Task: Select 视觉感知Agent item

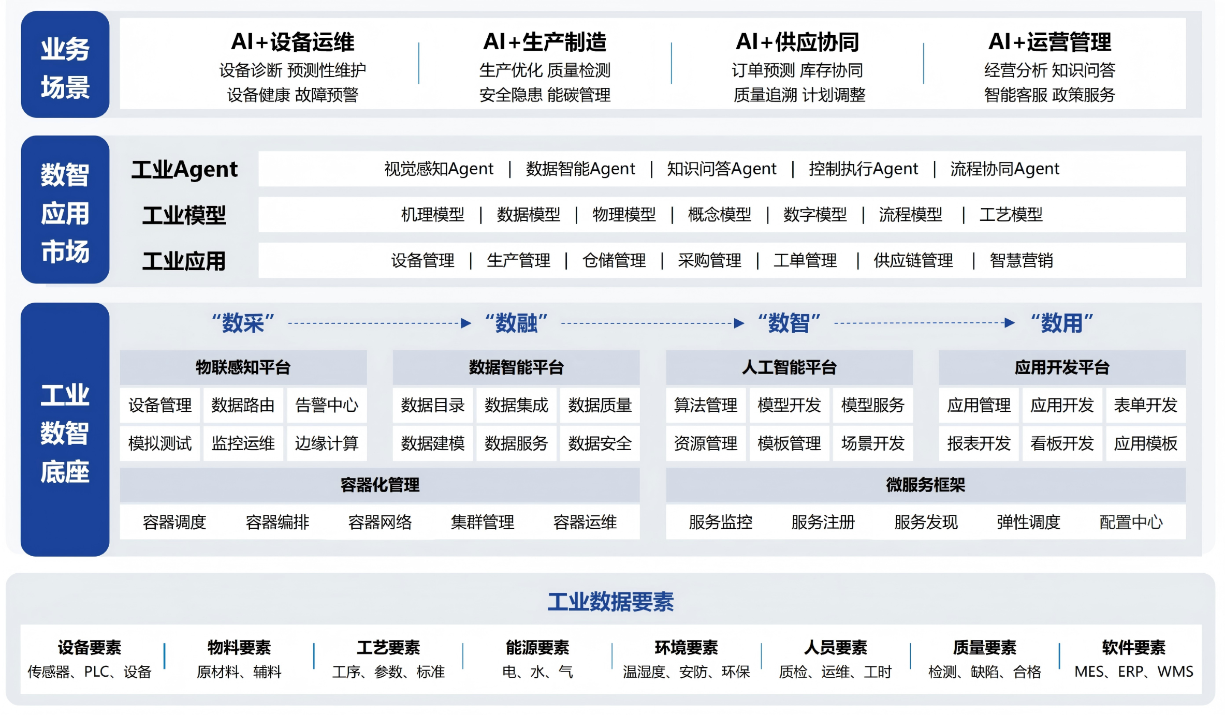Action: (x=439, y=169)
